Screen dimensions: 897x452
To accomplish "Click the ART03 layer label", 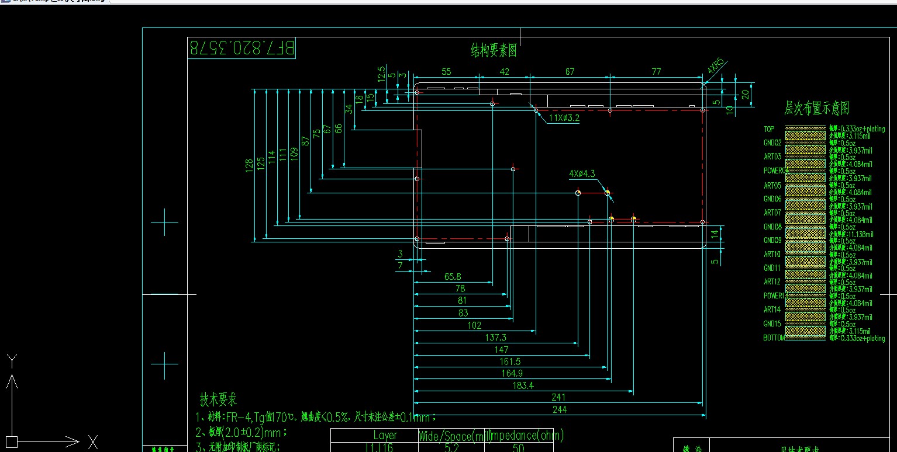I will [x=772, y=157].
